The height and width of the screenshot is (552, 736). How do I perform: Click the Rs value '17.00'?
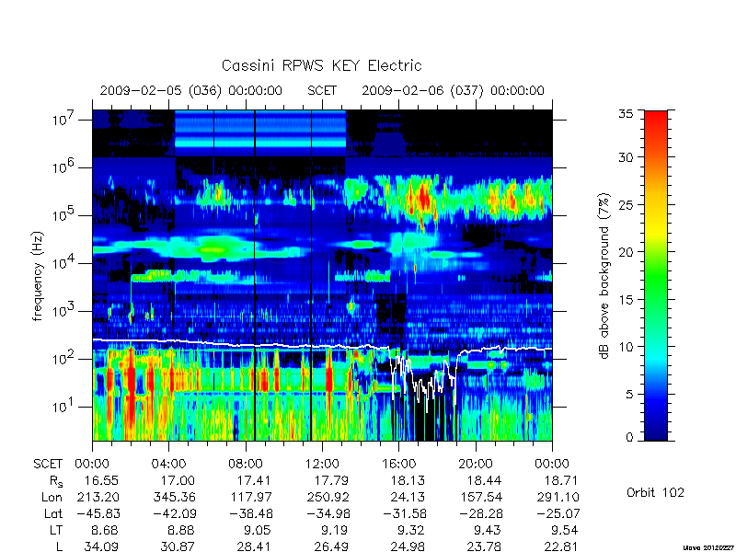(x=178, y=480)
